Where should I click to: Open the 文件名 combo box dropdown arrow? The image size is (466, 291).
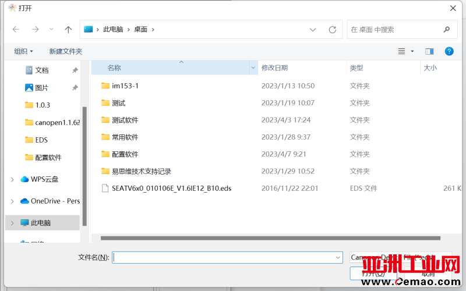[x=338, y=257]
